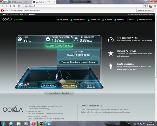Image resolution: width=157 pixels, height=126 pixels.
Task: Open Help us Improve Speedtest tab
Action: 59,93
